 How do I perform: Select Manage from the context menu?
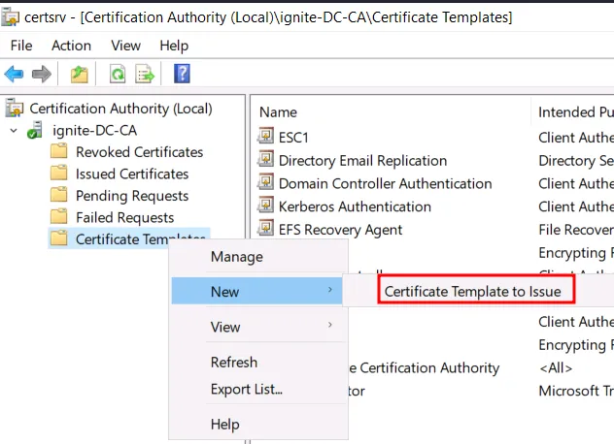(236, 256)
